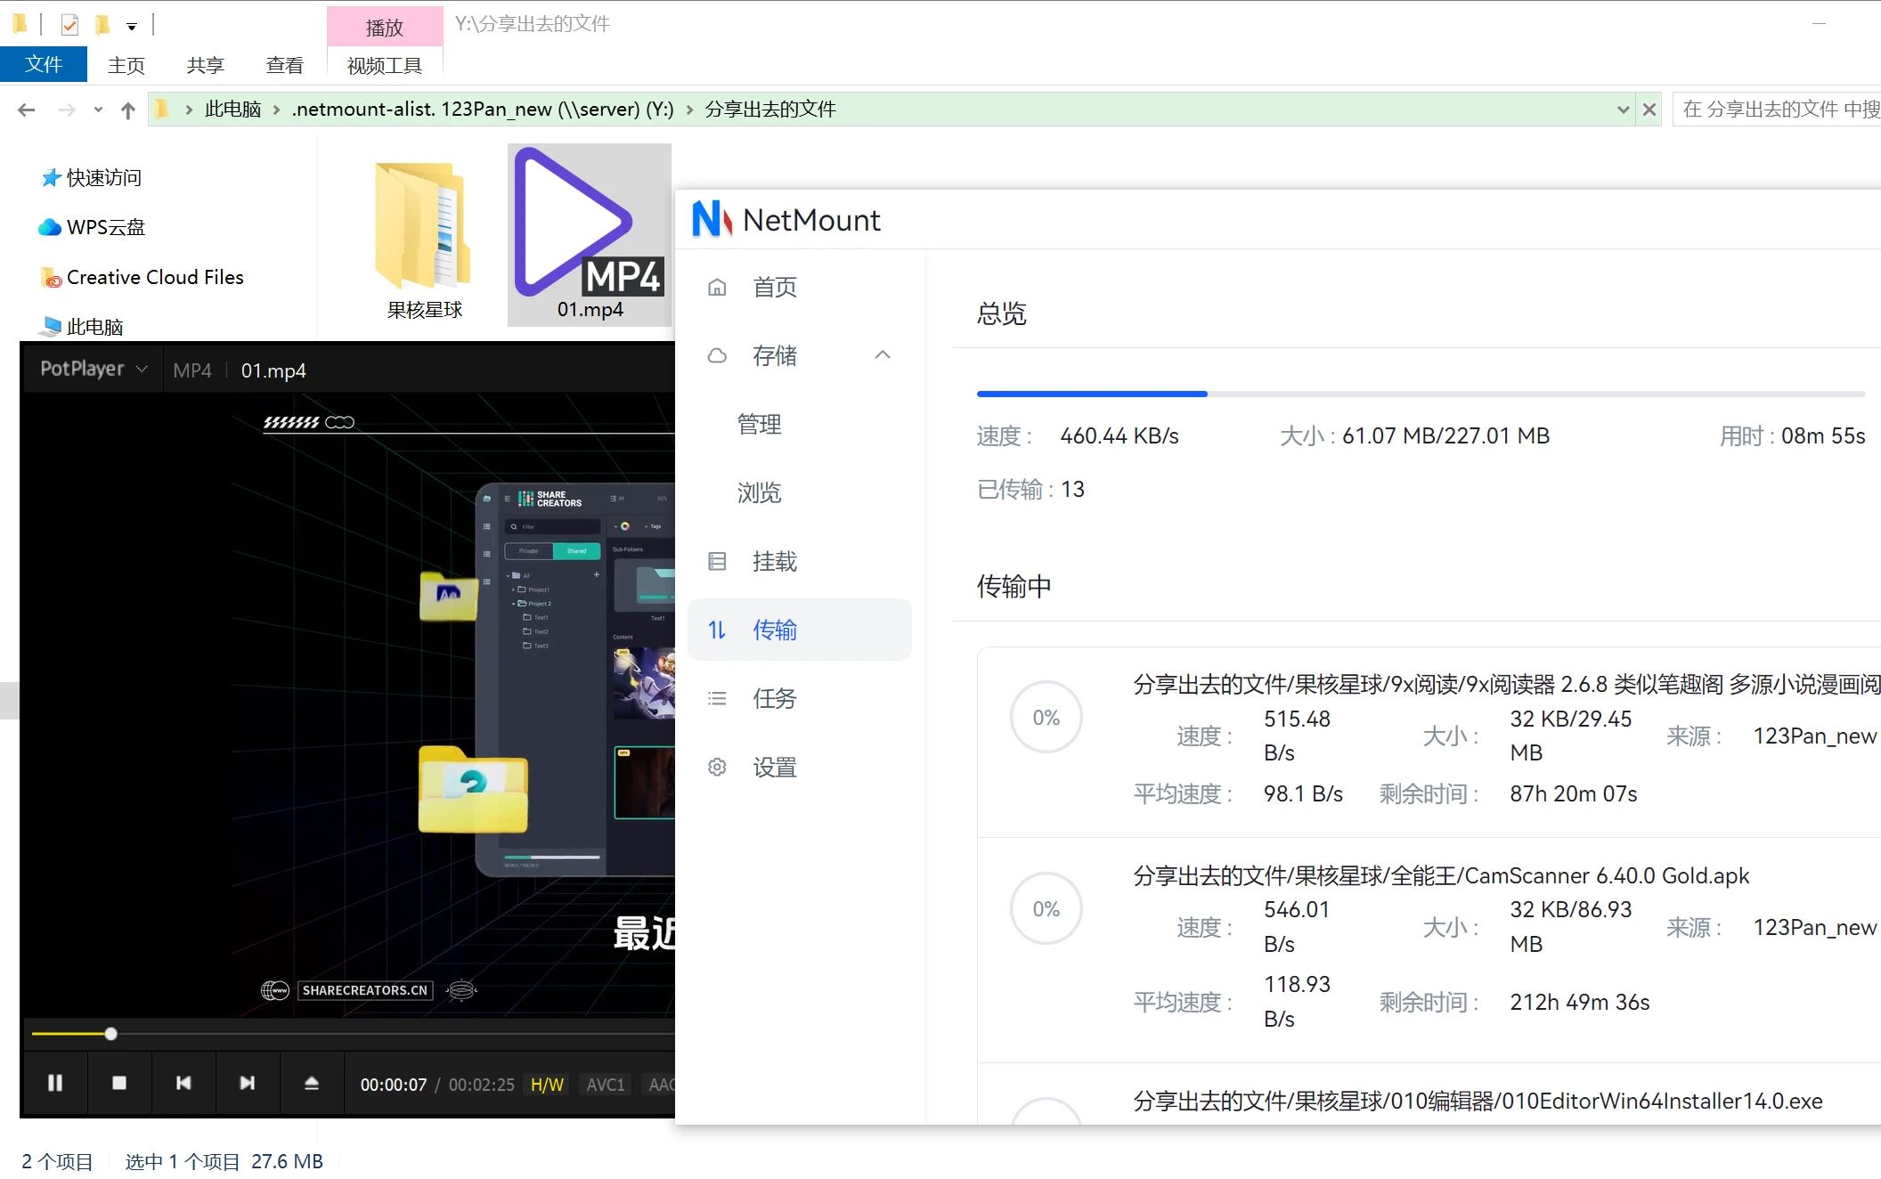Image resolution: width=1881 pixels, height=1179 pixels.
Task: Open 浏览 under storage
Action: [x=760, y=492]
